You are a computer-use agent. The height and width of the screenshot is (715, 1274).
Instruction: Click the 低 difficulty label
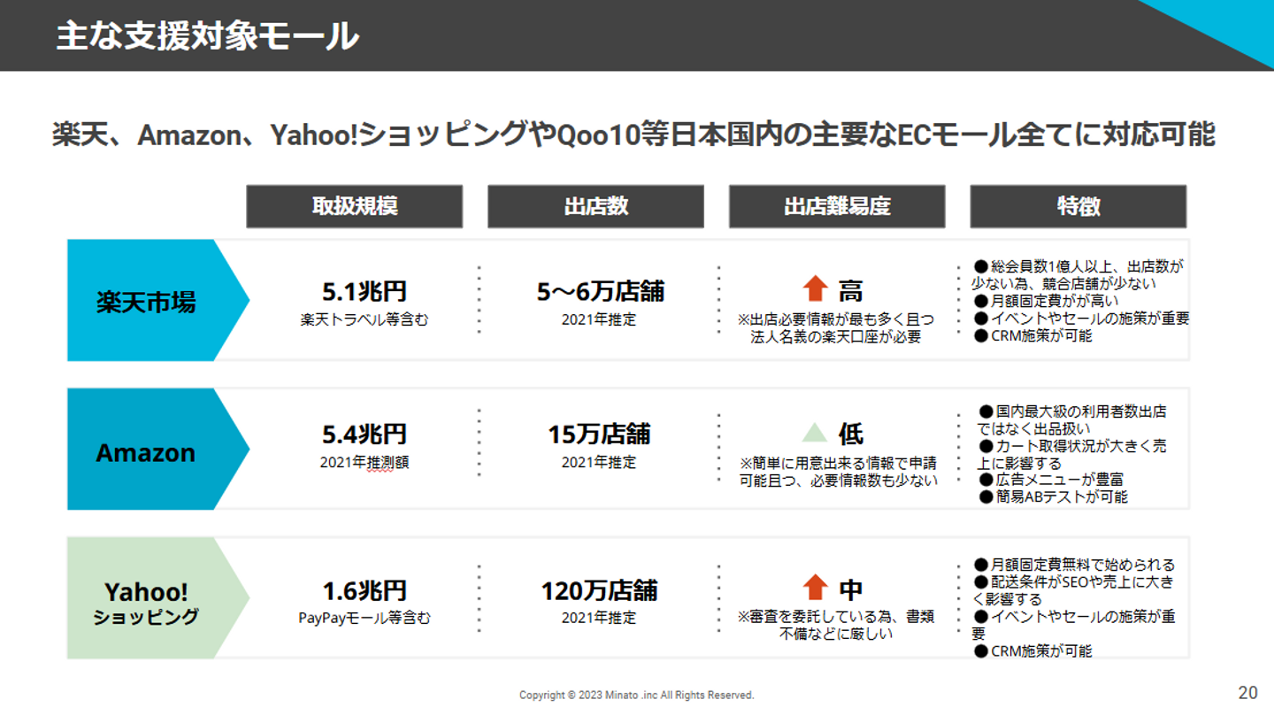tap(850, 434)
